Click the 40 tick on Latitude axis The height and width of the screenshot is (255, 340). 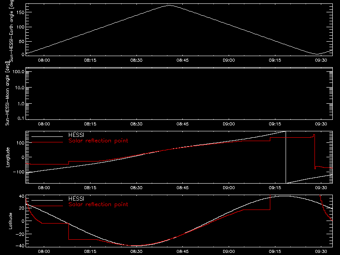coord(22,196)
